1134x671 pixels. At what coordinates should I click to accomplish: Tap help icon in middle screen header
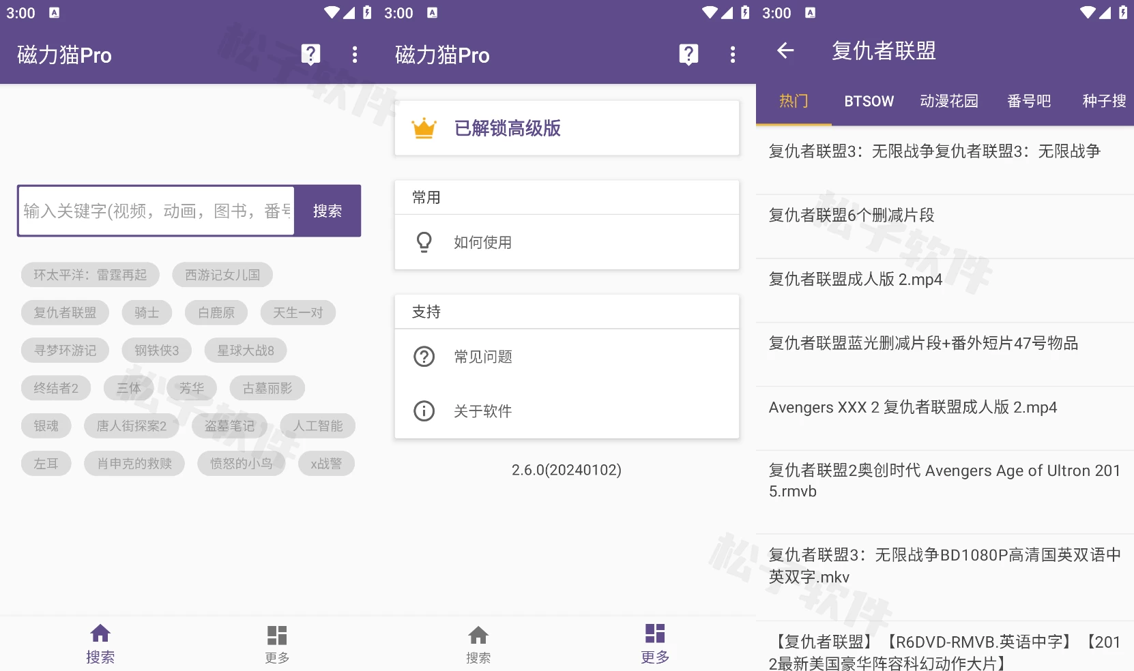click(688, 55)
